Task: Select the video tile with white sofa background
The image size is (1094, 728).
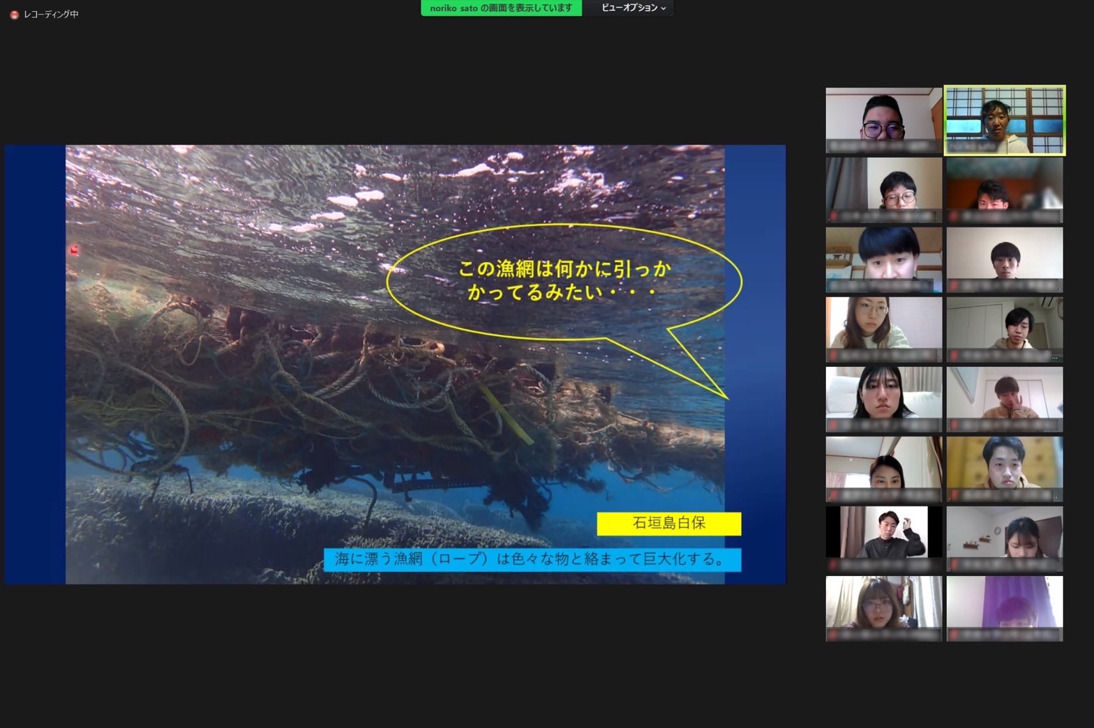Action: pos(883,399)
